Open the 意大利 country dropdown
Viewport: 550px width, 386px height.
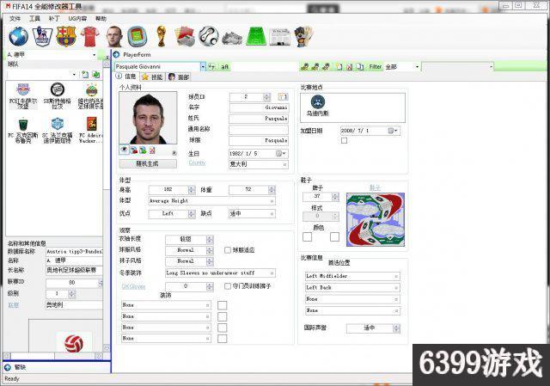(x=284, y=164)
